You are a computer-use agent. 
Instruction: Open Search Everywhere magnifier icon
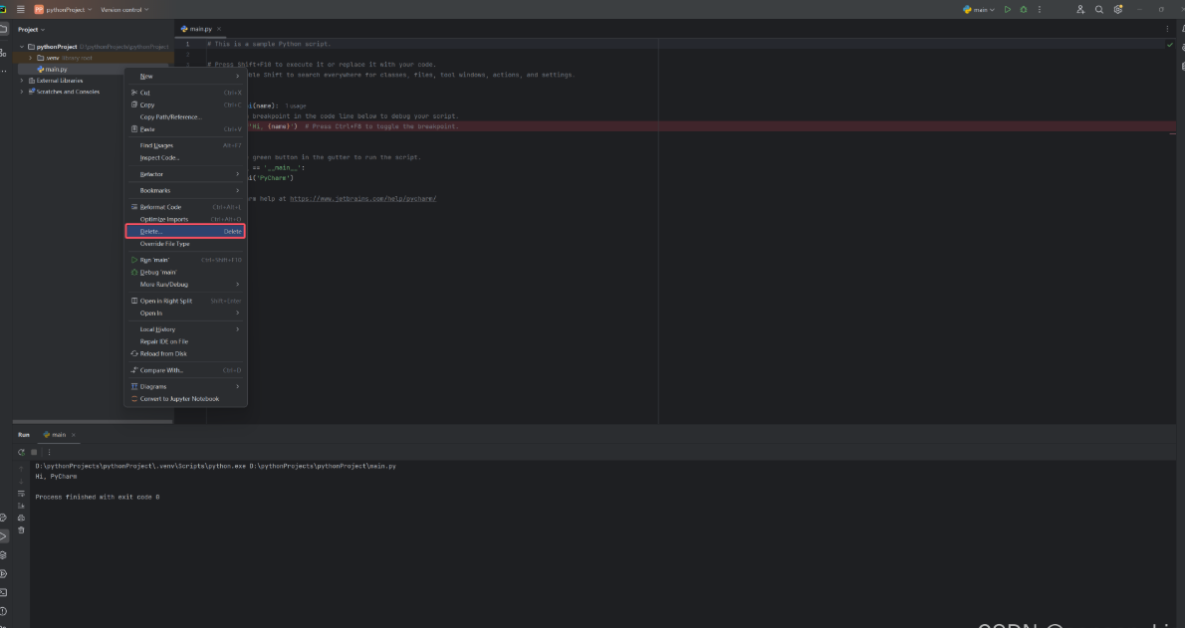(x=1099, y=9)
